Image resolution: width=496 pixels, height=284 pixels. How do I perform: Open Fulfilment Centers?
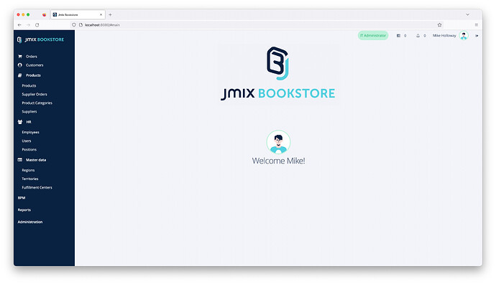tap(37, 187)
